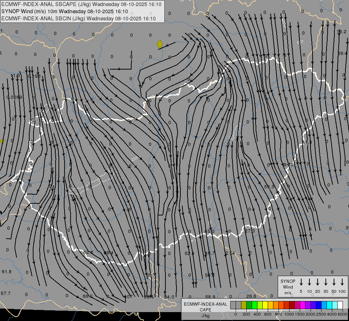Click the map value 45.0
The image size is (349, 321).
(x=210, y=231)
